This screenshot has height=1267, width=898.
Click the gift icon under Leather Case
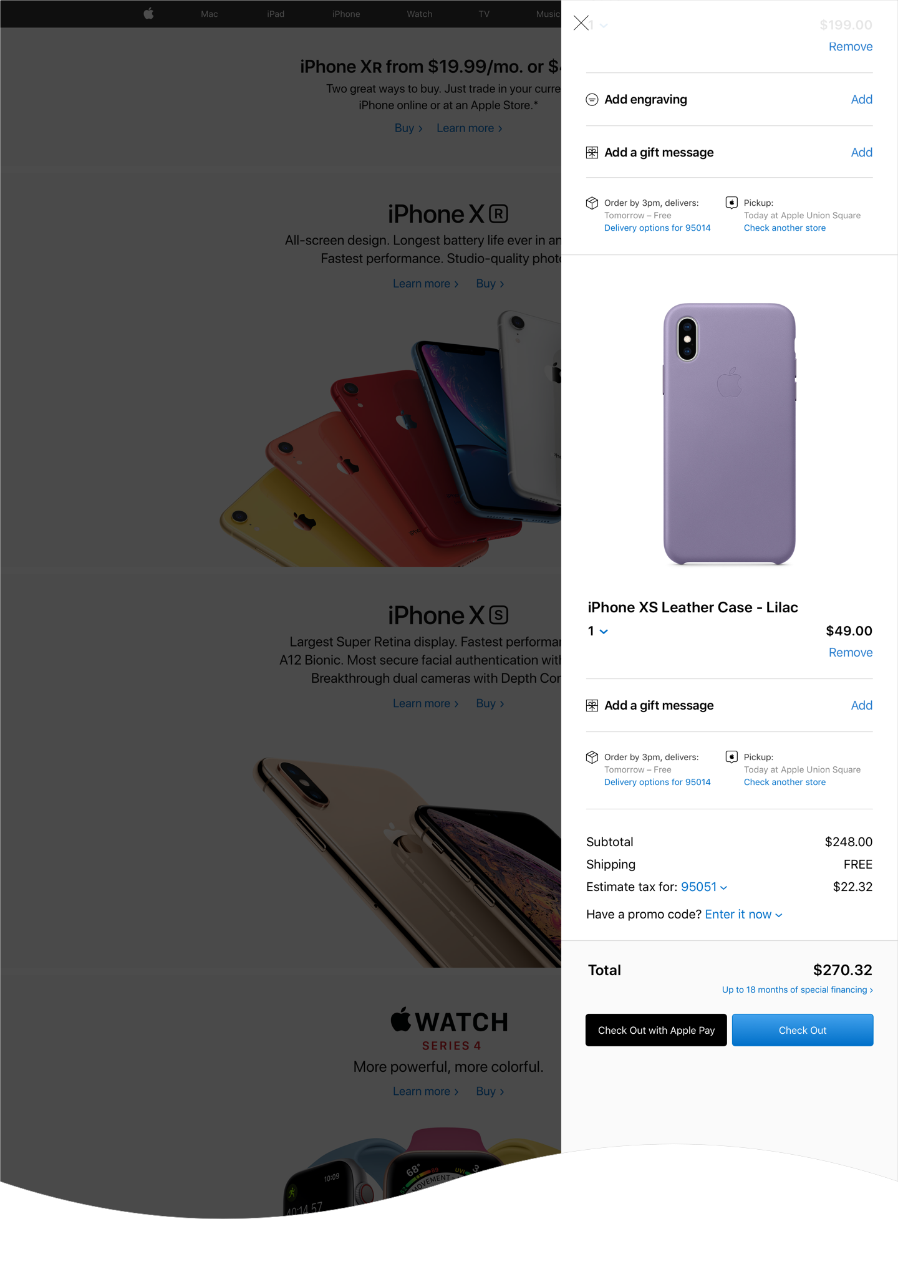592,706
